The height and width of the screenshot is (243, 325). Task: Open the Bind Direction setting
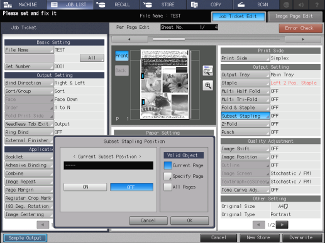[29, 83]
